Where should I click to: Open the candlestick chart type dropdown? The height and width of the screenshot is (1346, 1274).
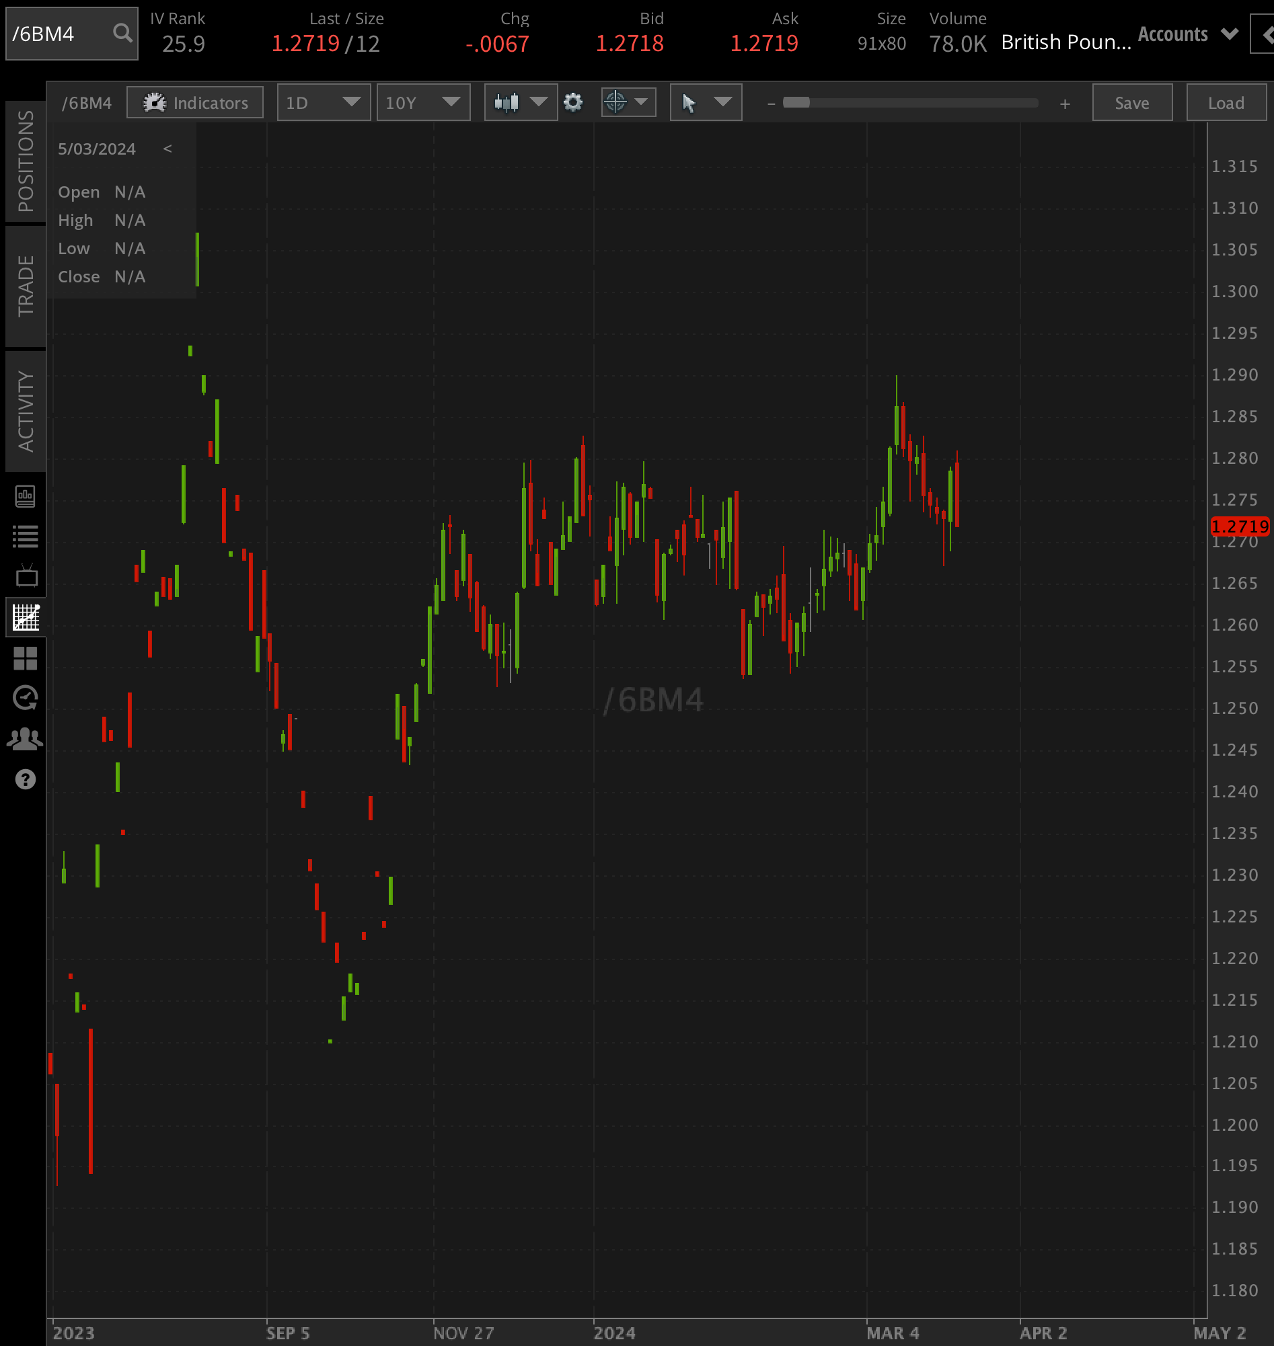click(521, 102)
